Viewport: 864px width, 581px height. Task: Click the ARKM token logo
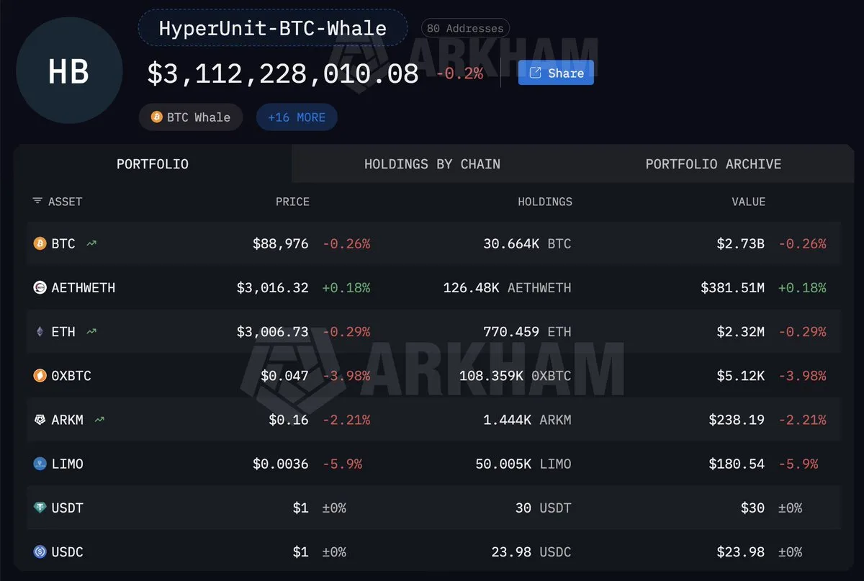tap(40, 420)
